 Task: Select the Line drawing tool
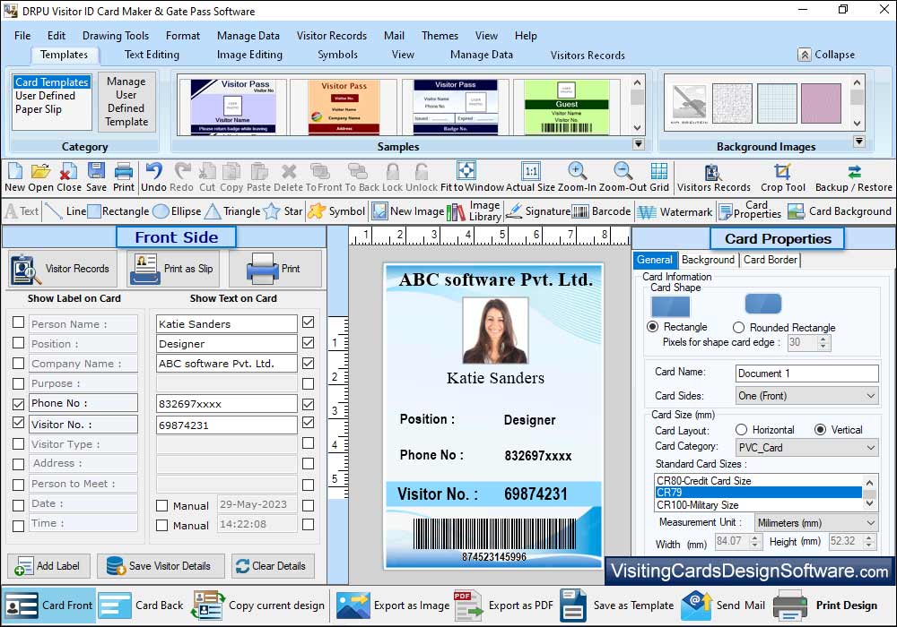65,211
